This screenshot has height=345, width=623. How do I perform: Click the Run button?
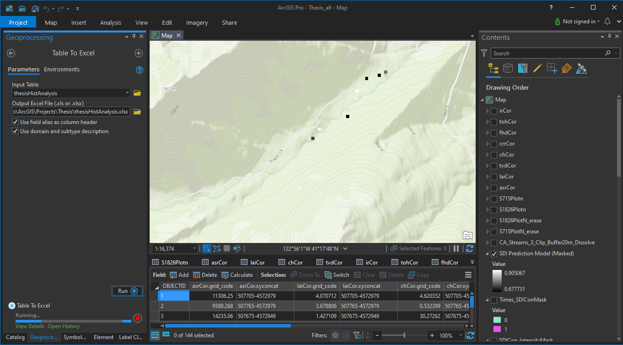(127, 291)
